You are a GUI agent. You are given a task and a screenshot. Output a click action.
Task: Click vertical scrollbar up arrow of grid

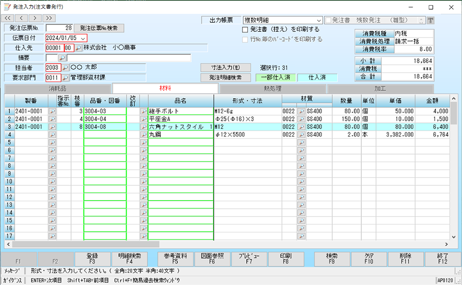click(x=454, y=99)
